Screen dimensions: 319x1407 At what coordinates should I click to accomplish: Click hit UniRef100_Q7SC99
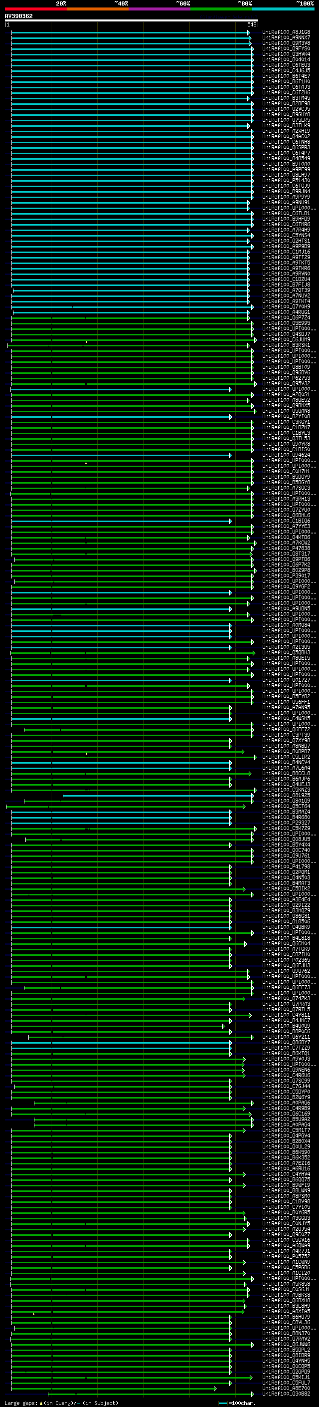tap(286, 1081)
